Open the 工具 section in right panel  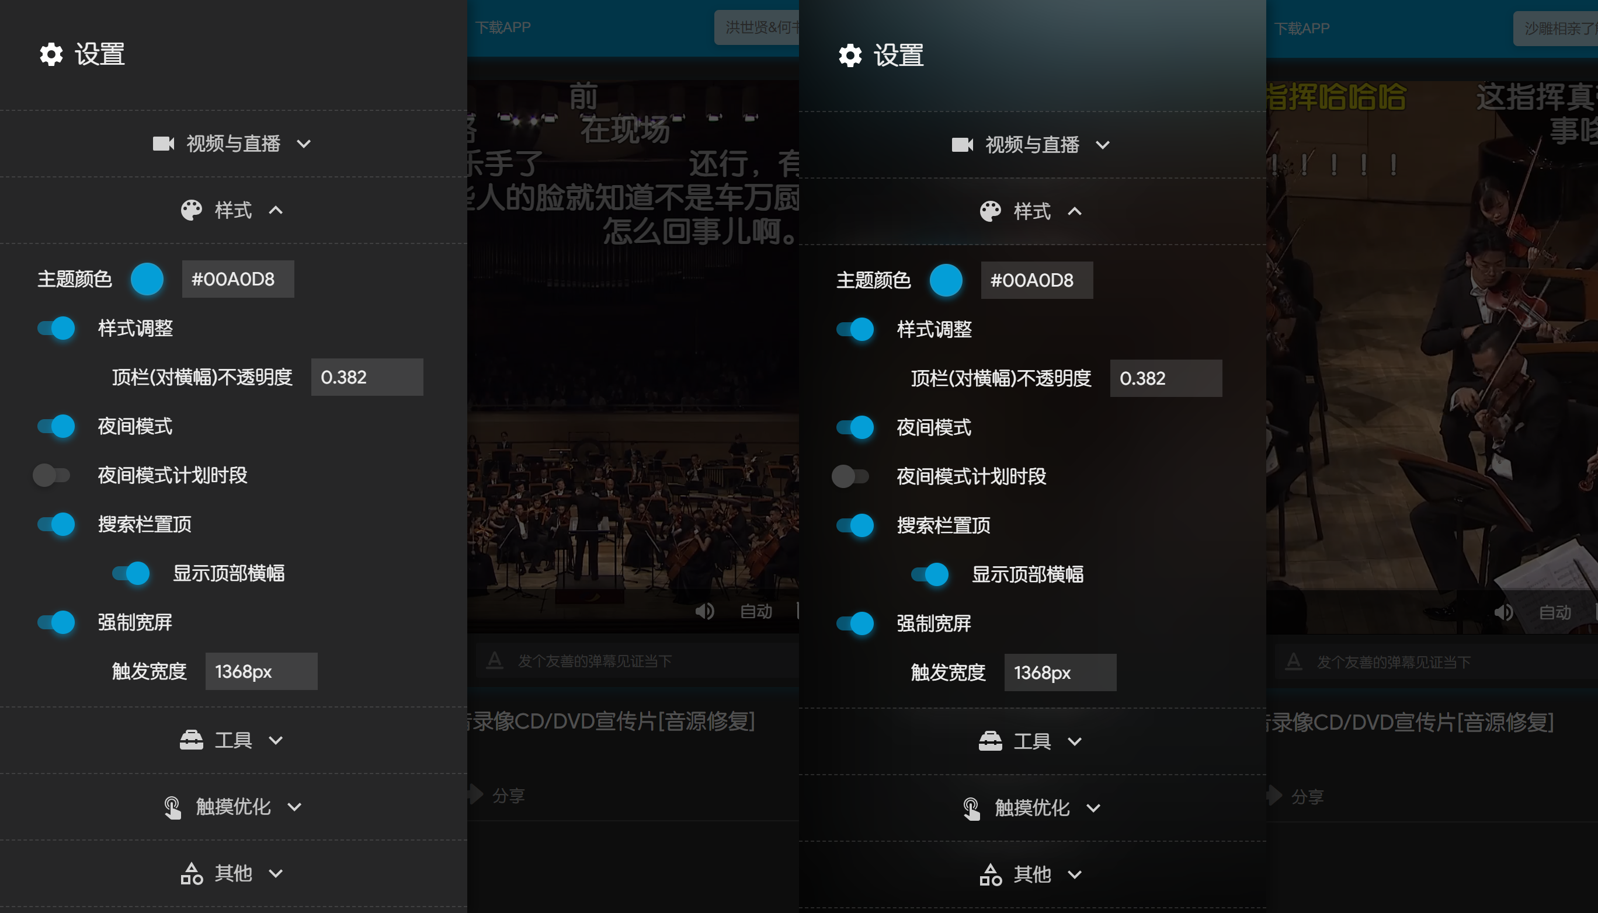[1031, 742]
